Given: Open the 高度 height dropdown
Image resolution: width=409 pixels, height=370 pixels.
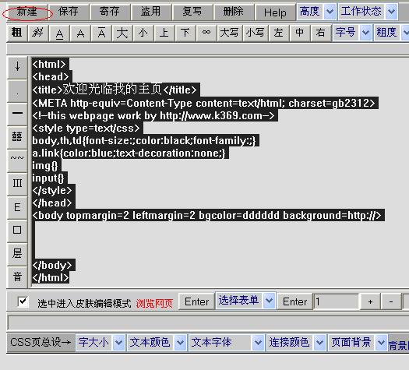Looking at the screenshot, I should click(x=316, y=12).
